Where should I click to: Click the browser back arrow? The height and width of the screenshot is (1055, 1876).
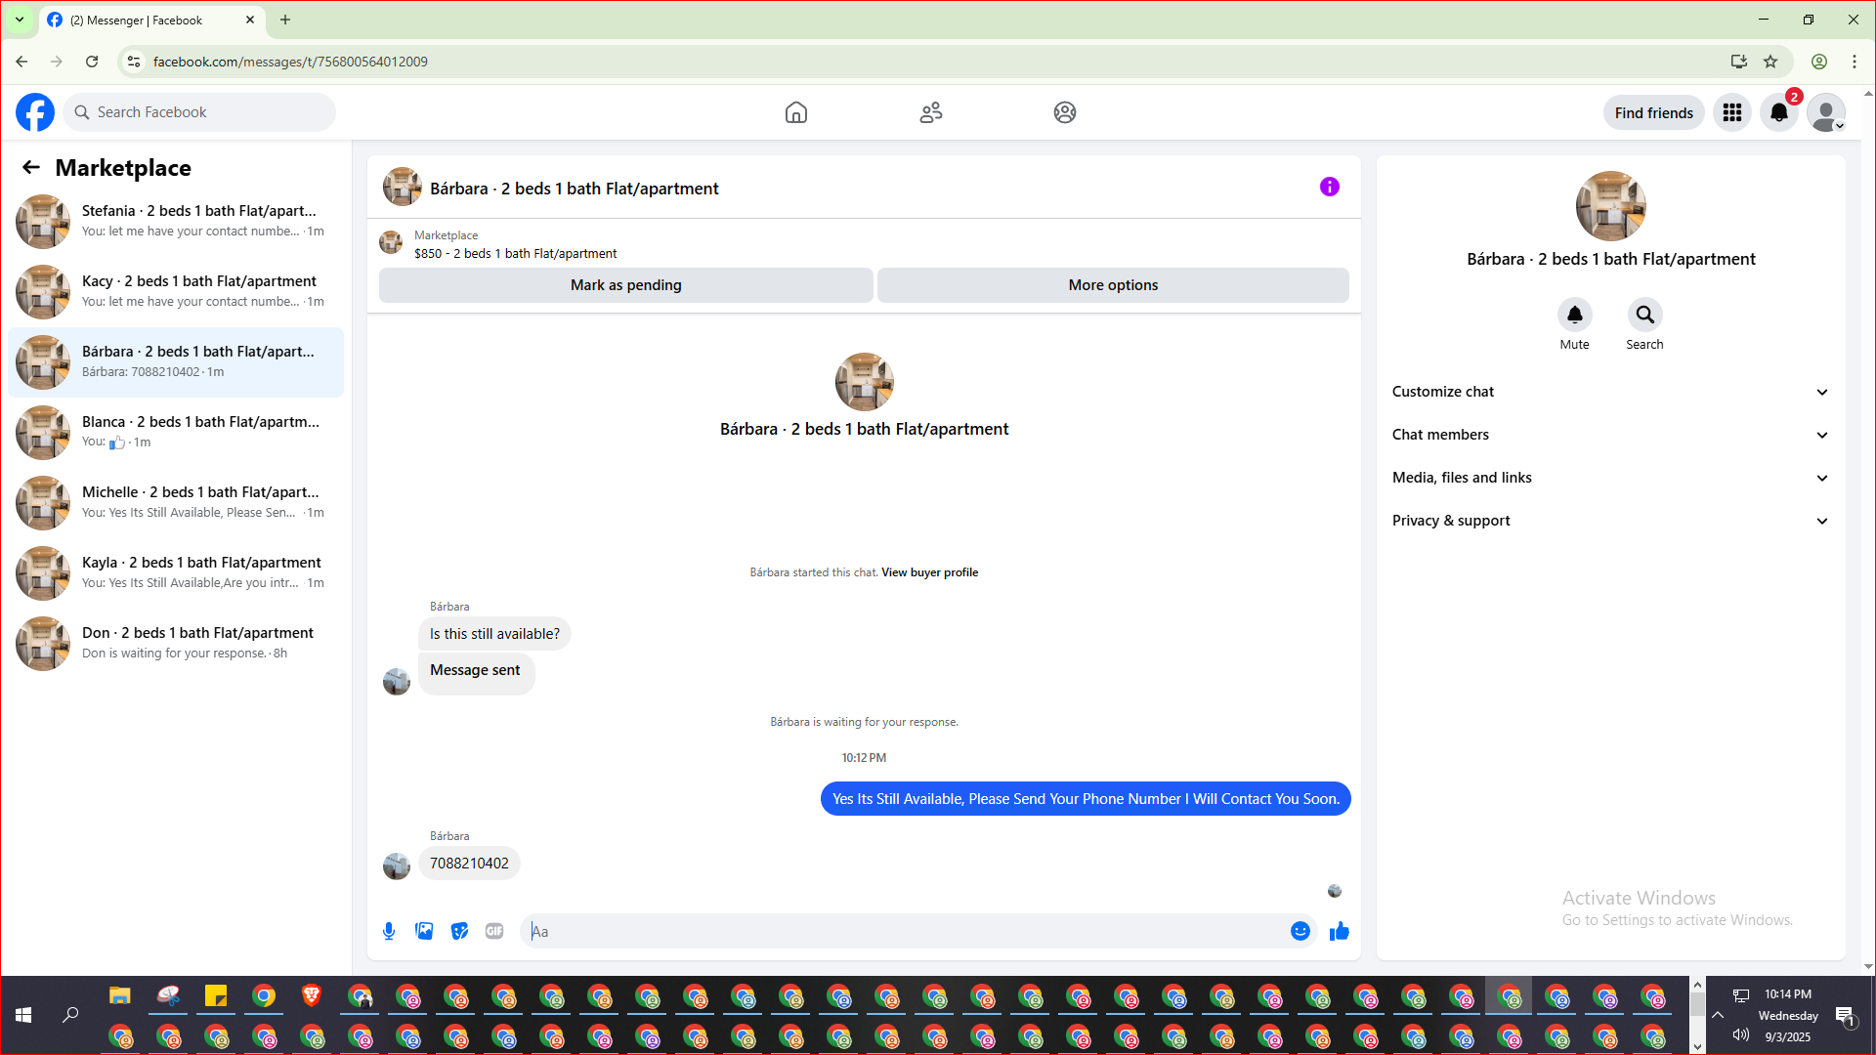click(x=21, y=62)
